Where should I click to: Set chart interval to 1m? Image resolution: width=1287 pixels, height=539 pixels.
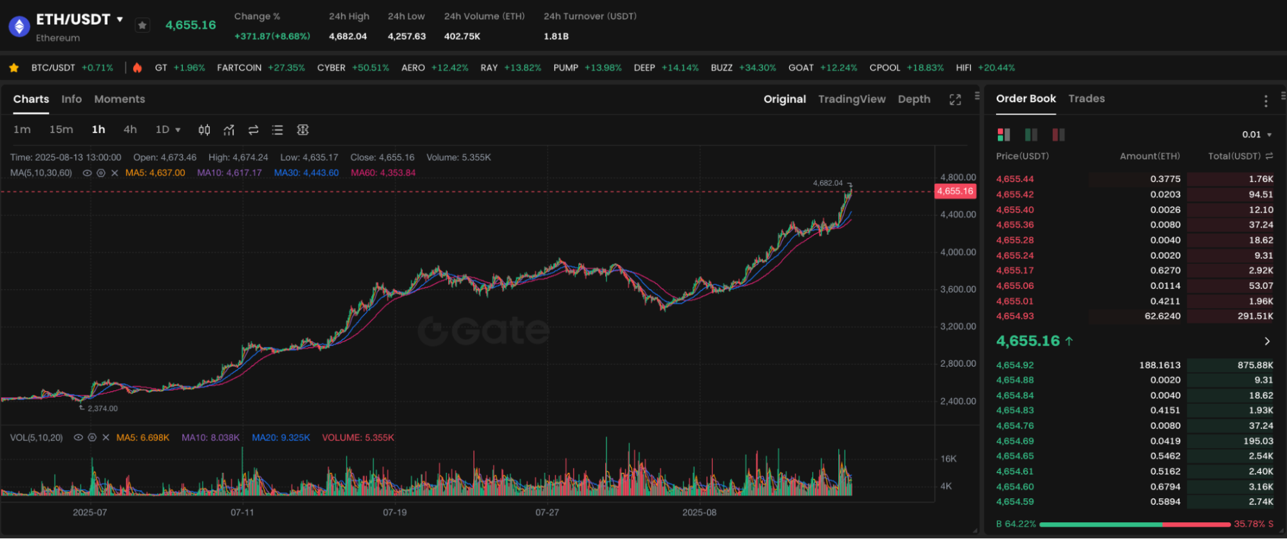click(22, 129)
